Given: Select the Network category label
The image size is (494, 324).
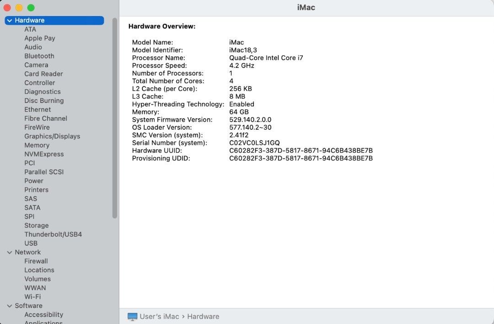Looking at the screenshot, I should (x=28, y=252).
